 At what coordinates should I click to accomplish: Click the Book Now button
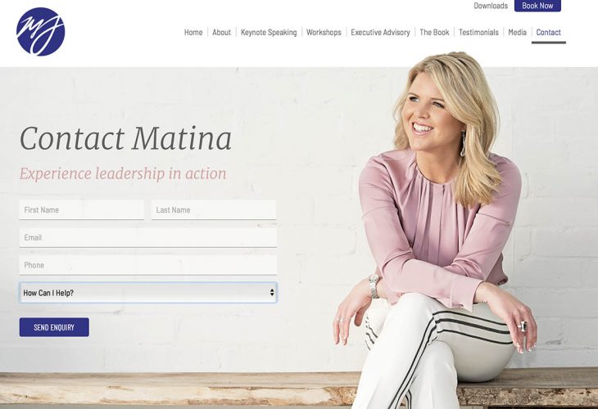537,6
